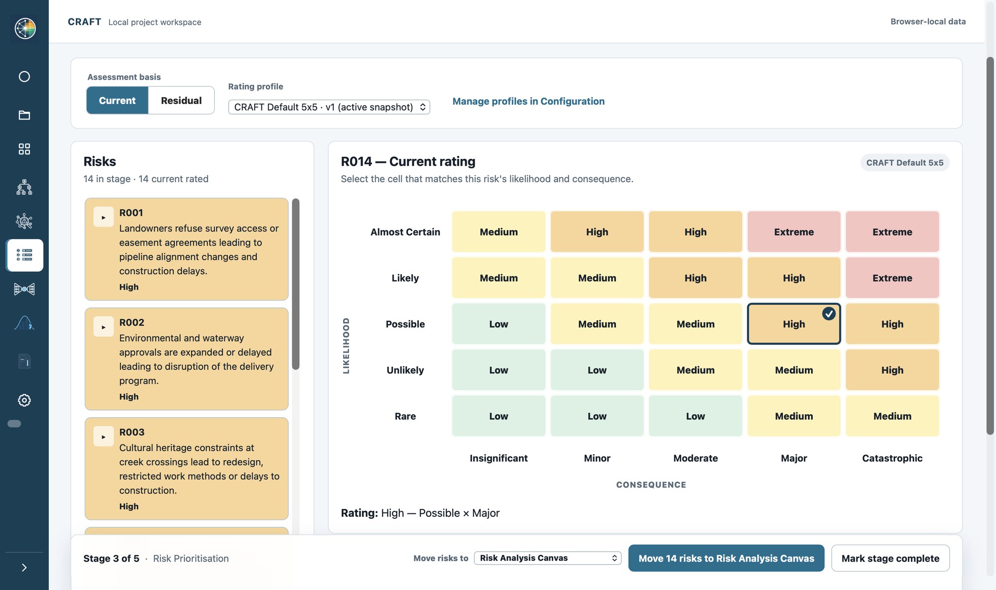Image resolution: width=996 pixels, height=590 pixels.
Task: Click Move 14 risks to Risk Analysis Canvas
Action: 726,558
